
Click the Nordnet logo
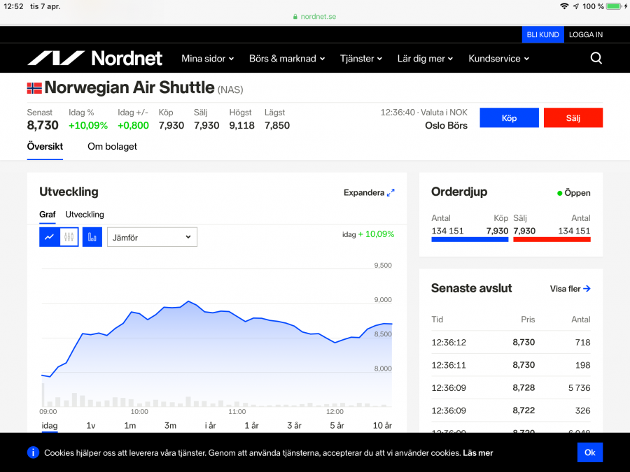click(x=94, y=58)
